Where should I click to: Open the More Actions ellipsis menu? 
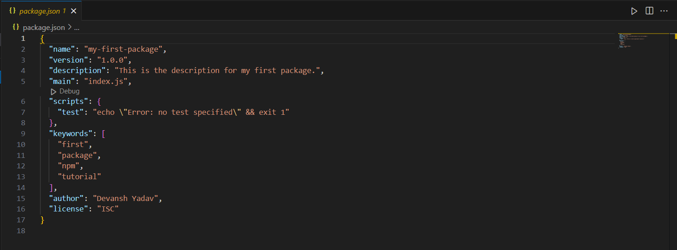[x=664, y=11]
